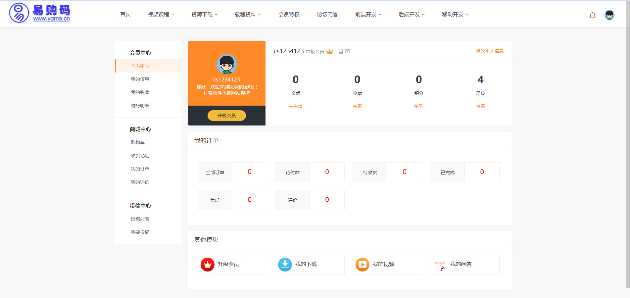Expand the 前端开发 dropdown menu
The width and height of the screenshot is (630, 298).
click(x=368, y=15)
